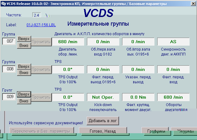Screen dimensions: 197x140
Task: Close the VCDS window
Action: [193, 3]
